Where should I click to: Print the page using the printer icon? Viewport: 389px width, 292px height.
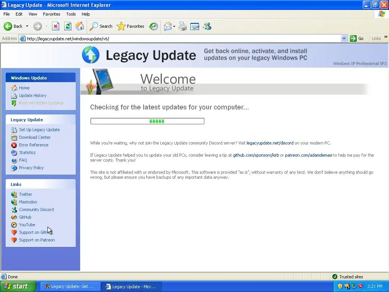coord(183,26)
